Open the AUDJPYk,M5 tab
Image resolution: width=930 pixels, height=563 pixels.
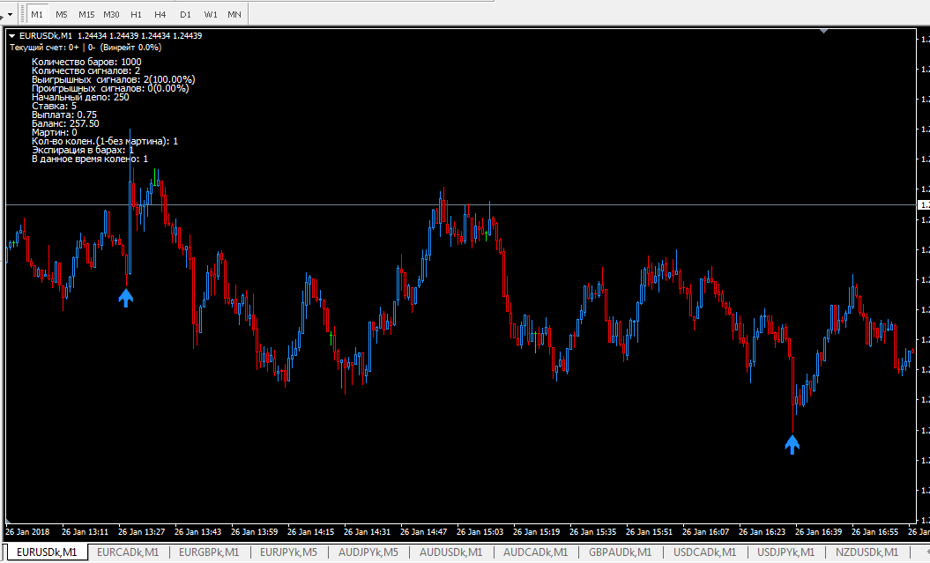coord(368,552)
